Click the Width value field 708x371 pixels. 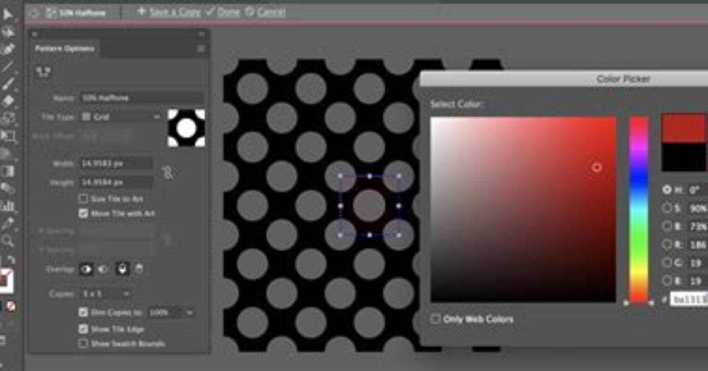point(116,163)
